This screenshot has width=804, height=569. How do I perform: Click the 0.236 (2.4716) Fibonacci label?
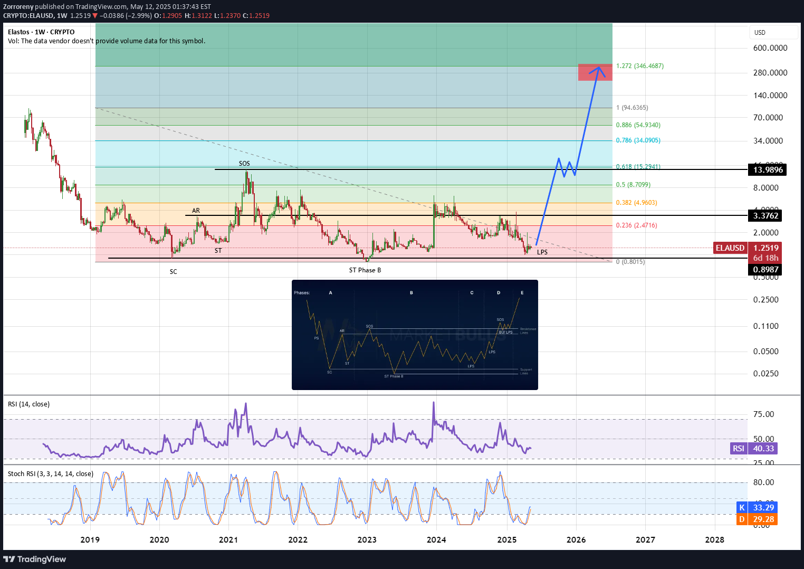coord(637,225)
